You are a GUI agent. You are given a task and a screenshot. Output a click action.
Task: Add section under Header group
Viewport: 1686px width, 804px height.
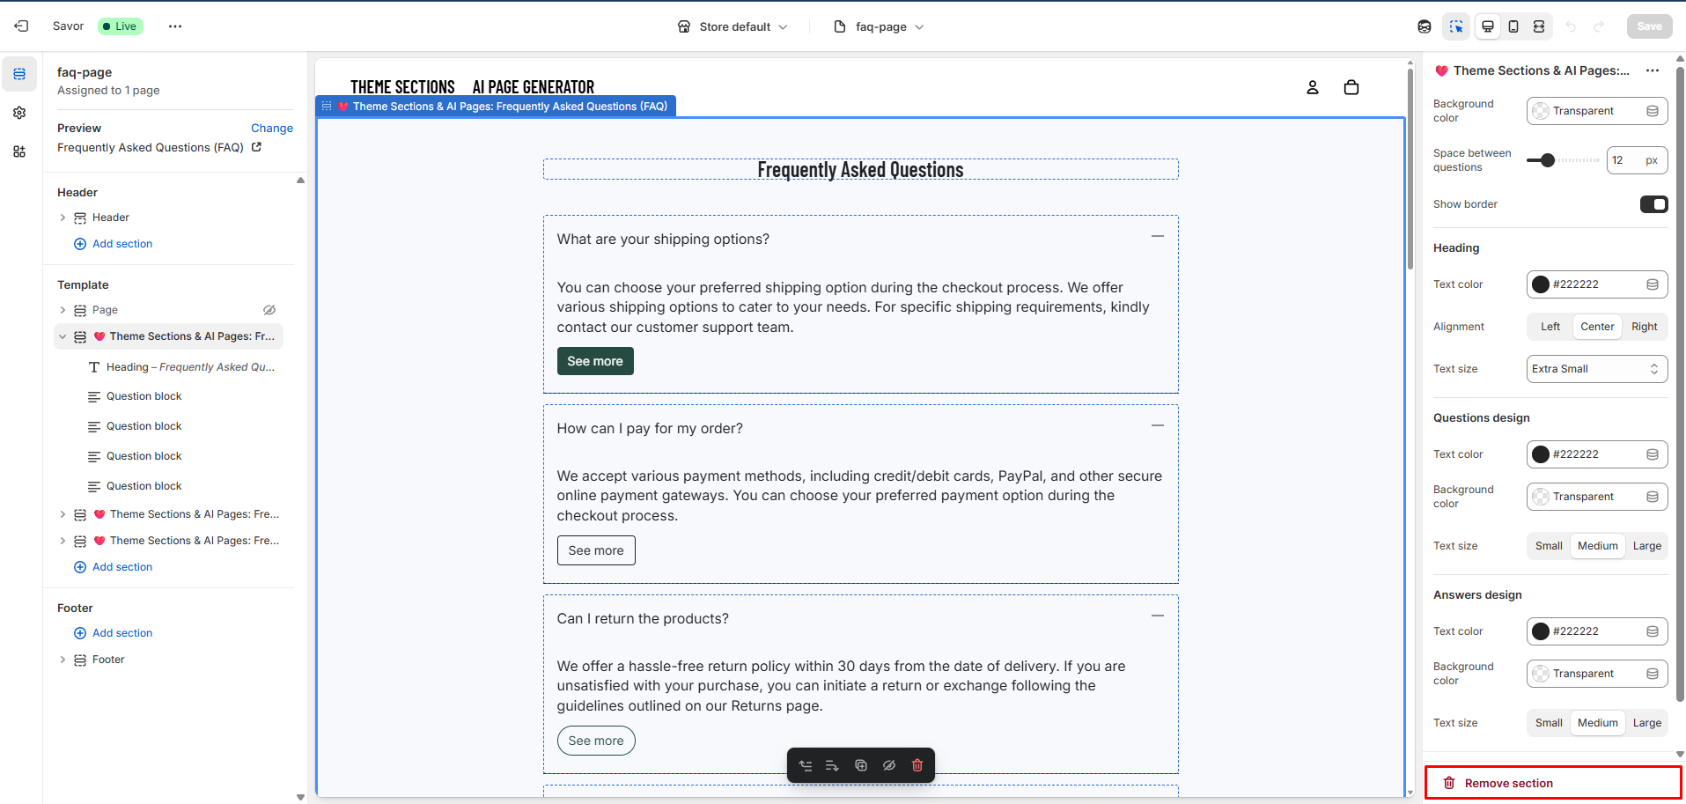(x=114, y=244)
